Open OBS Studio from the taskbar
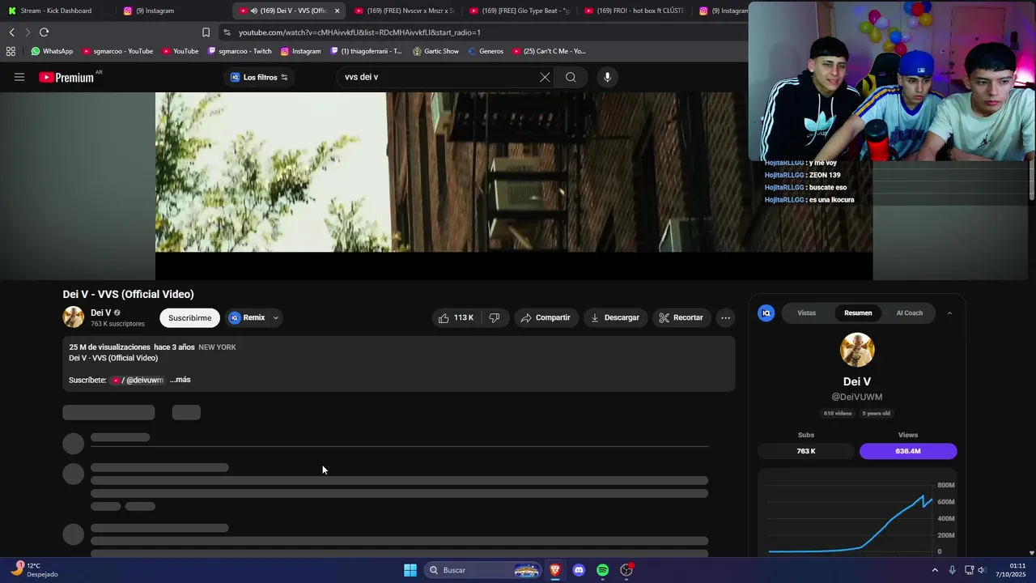Viewport: 1036px width, 583px height. (x=626, y=570)
